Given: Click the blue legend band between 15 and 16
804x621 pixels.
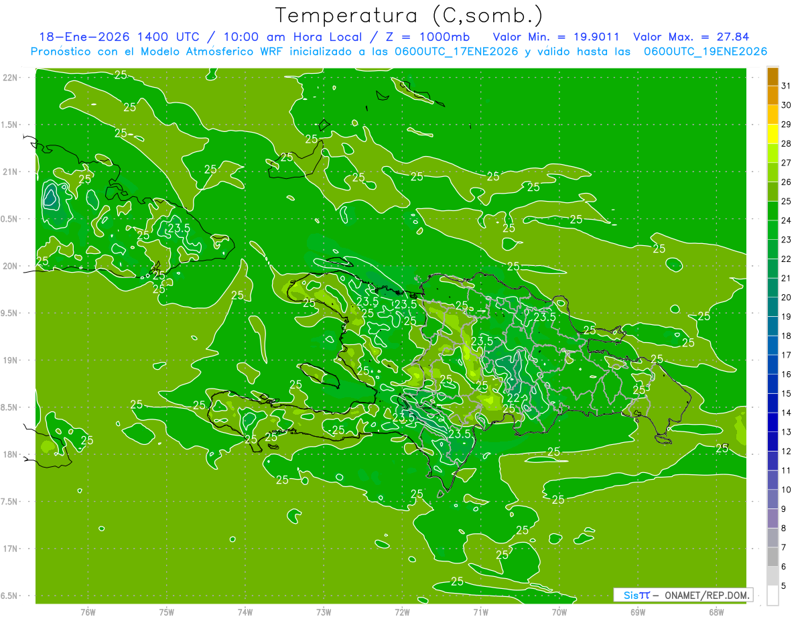Looking at the screenshot, I should (x=773, y=384).
